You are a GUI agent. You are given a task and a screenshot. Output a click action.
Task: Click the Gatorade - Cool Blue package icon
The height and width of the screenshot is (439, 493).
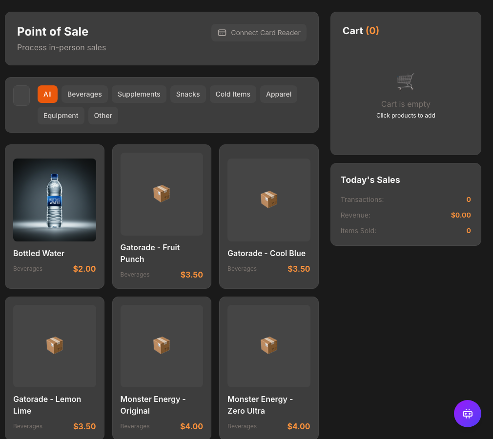(x=269, y=199)
